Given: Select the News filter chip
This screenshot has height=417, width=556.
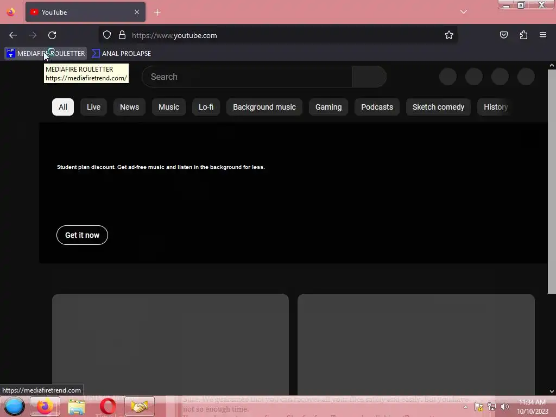Looking at the screenshot, I should (129, 107).
